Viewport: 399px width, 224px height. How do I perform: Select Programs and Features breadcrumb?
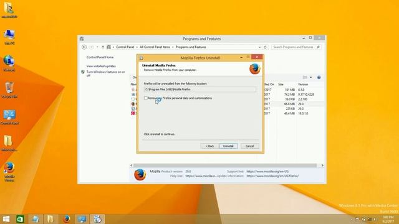click(x=191, y=47)
